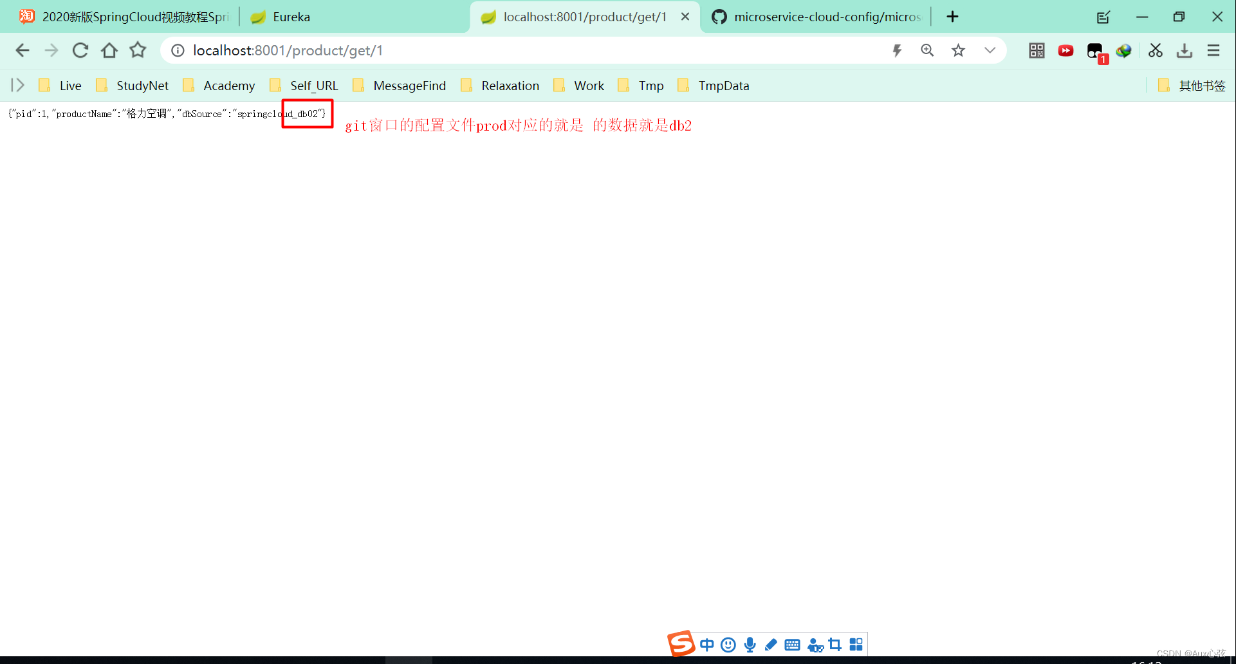1236x664 pixels.
Task: Expand the address bar chevron dropdown
Action: [990, 50]
